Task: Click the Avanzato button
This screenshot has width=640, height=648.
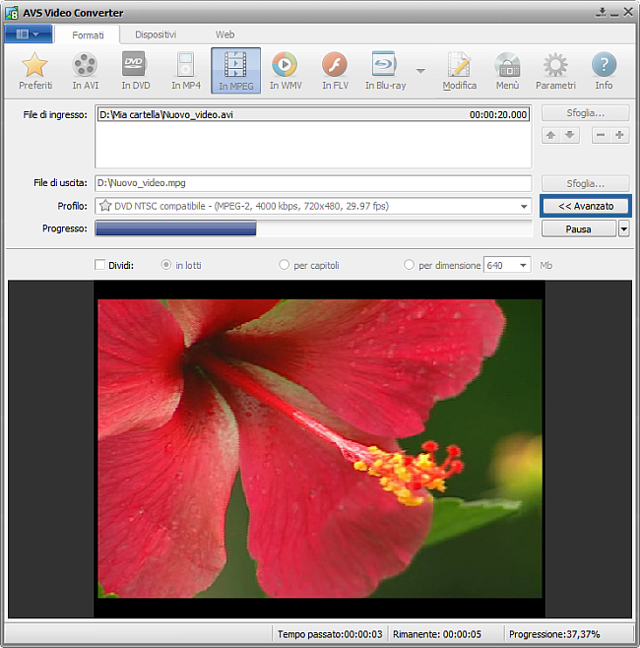Action: (585, 207)
